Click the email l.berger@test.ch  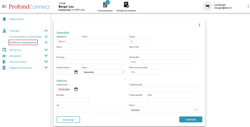click(x=223, y=8)
